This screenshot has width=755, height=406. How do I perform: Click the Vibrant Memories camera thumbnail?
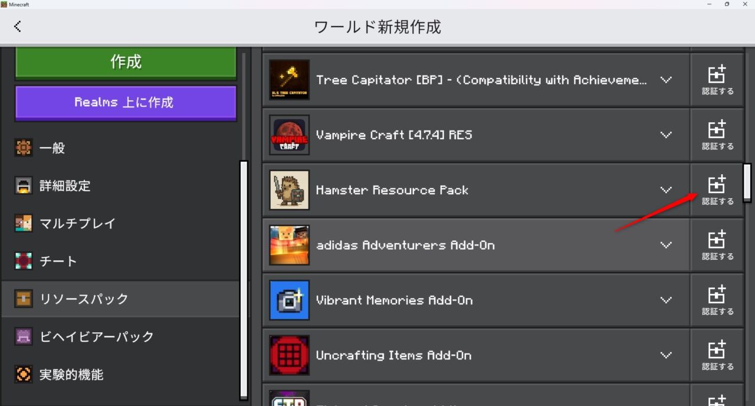coord(290,300)
